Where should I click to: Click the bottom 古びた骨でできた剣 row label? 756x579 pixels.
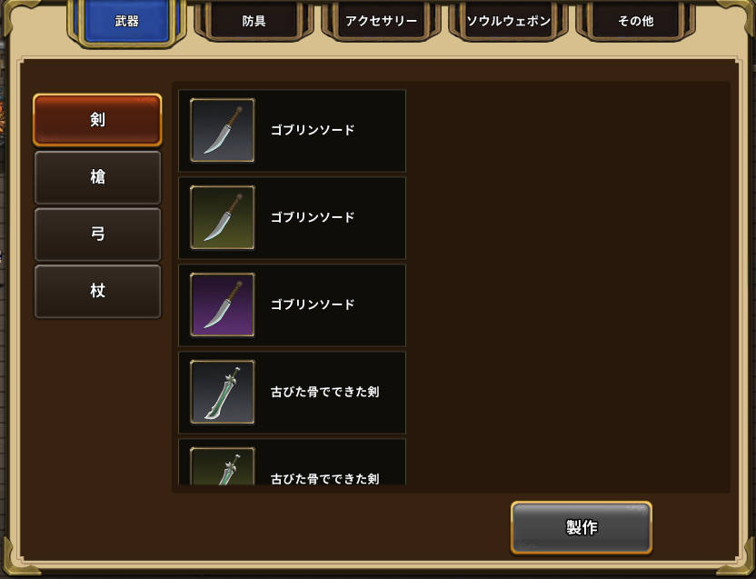pyautogui.click(x=325, y=479)
